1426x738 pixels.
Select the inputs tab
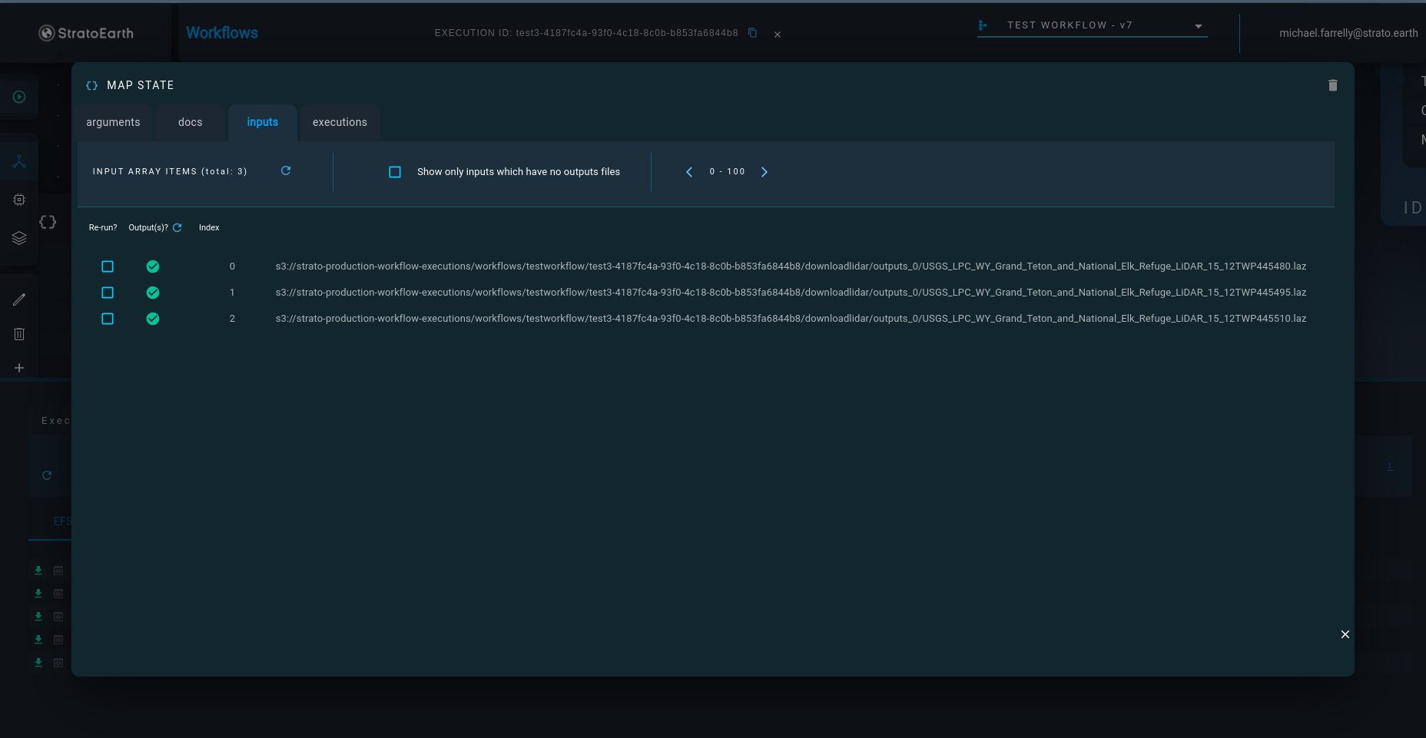click(263, 122)
